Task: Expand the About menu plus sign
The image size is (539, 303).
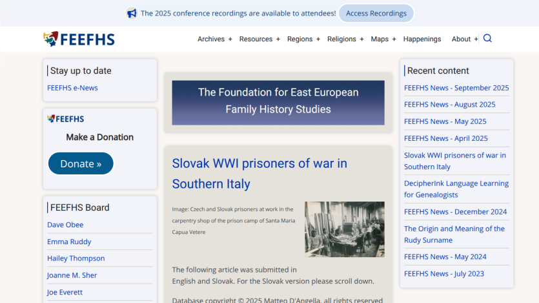Action: point(476,39)
